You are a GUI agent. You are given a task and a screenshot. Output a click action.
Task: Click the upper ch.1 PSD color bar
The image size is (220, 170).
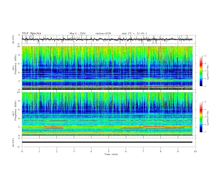(x=201, y=71)
